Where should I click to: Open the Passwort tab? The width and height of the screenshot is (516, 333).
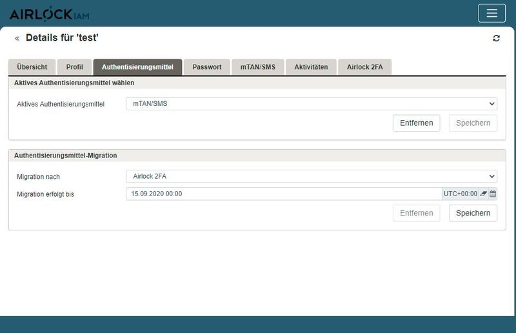coord(207,67)
